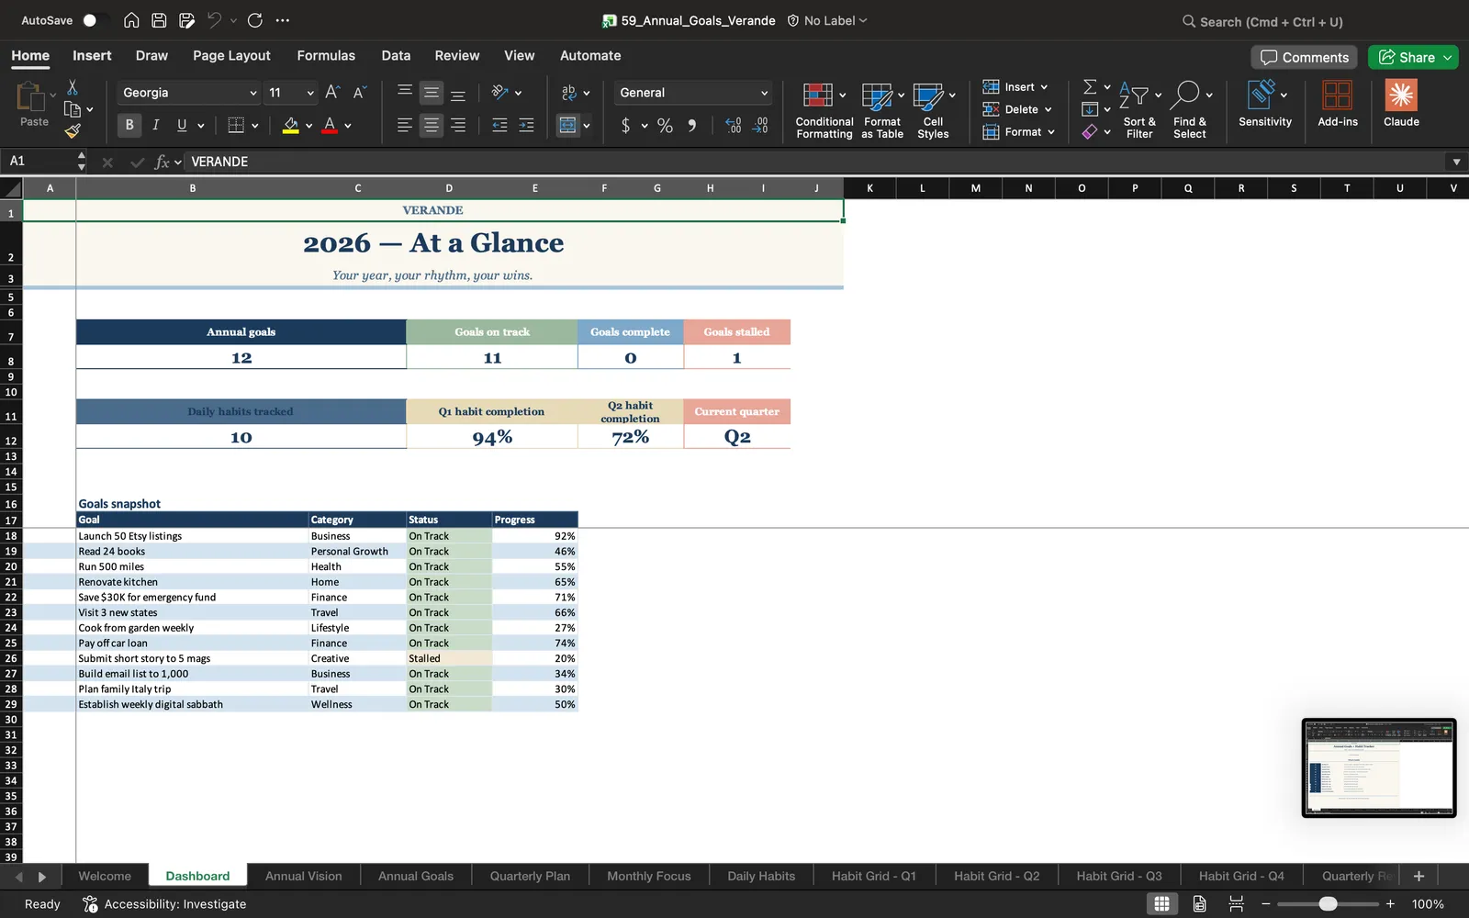The width and height of the screenshot is (1469, 918).
Task: Open the Comments pane
Action: click(x=1305, y=57)
